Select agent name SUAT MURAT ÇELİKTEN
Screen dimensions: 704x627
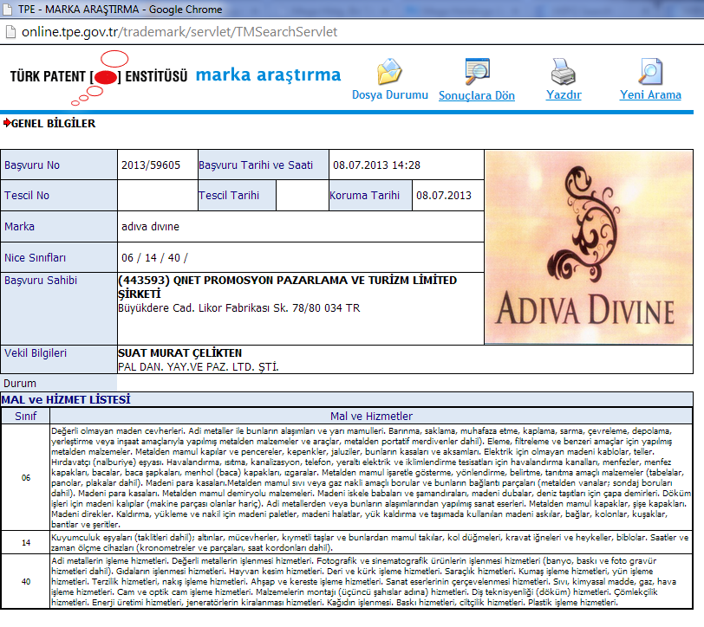[x=179, y=353]
